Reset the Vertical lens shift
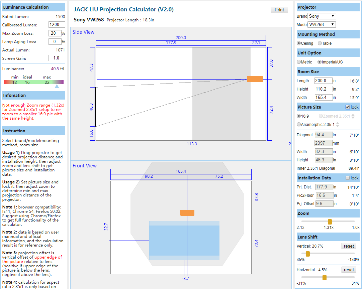 click(349, 246)
